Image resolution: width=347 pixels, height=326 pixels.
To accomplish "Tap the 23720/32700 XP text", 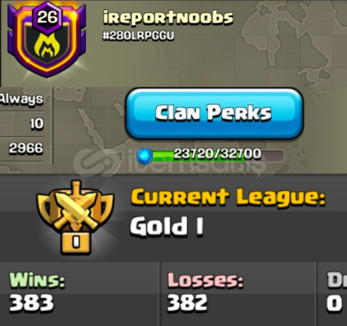I will [218, 153].
